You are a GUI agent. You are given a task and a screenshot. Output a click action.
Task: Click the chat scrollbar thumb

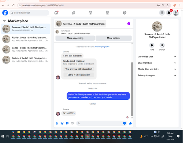[132, 89]
